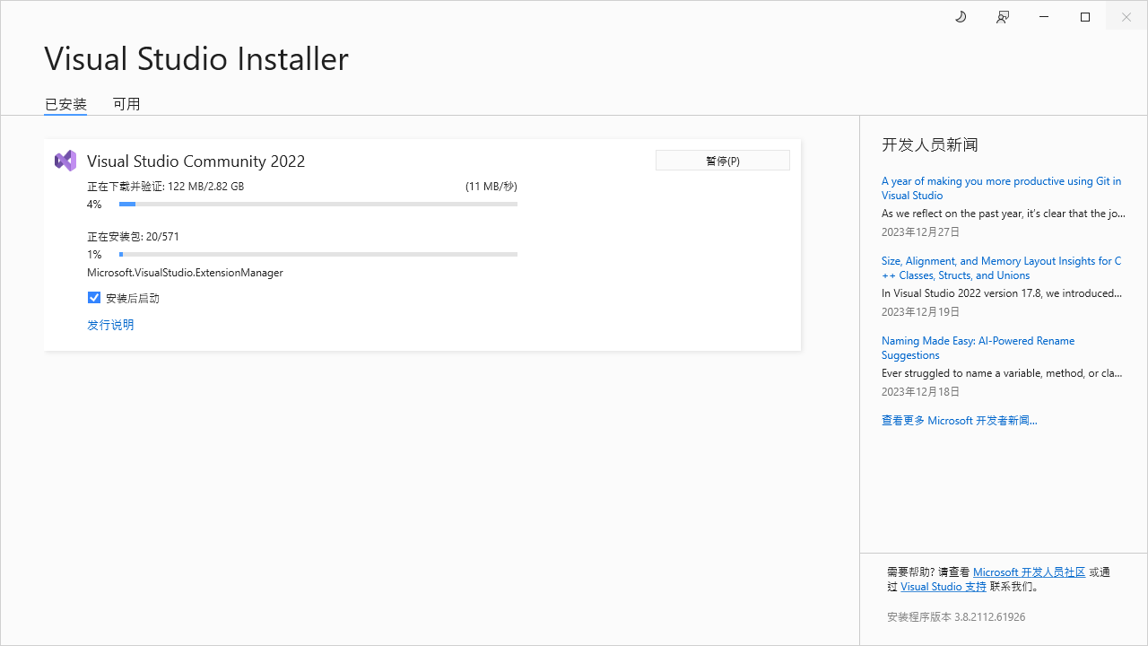1148x646 pixels.
Task: Open the 可用 tab
Action: click(126, 104)
